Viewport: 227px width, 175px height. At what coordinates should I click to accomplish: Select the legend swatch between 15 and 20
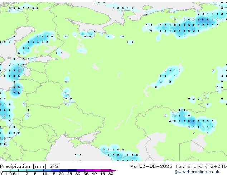(x=55, y=170)
